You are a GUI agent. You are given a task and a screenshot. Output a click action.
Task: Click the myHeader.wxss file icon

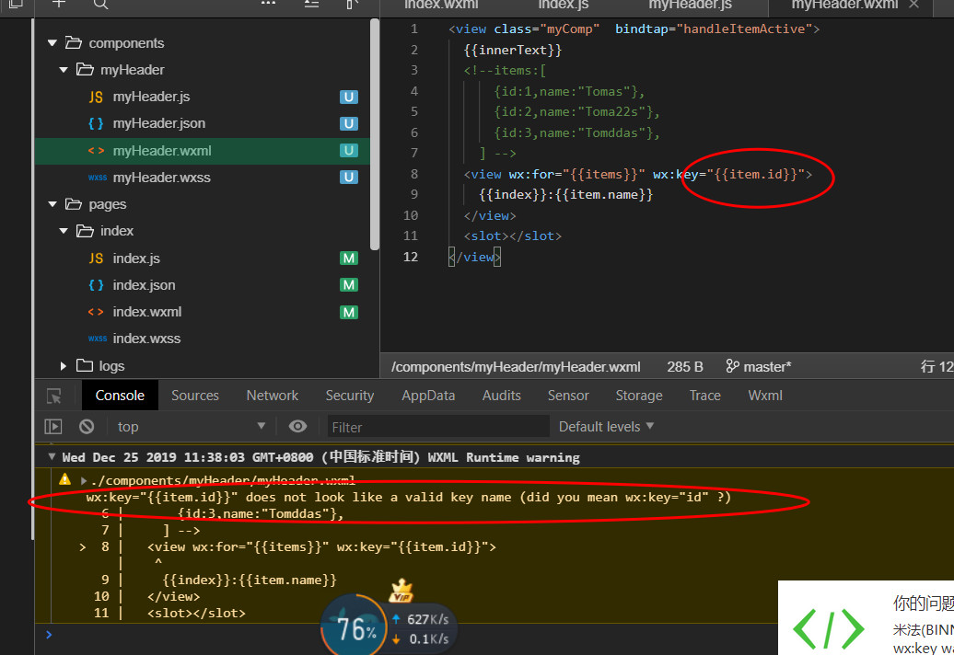pyautogui.click(x=98, y=178)
